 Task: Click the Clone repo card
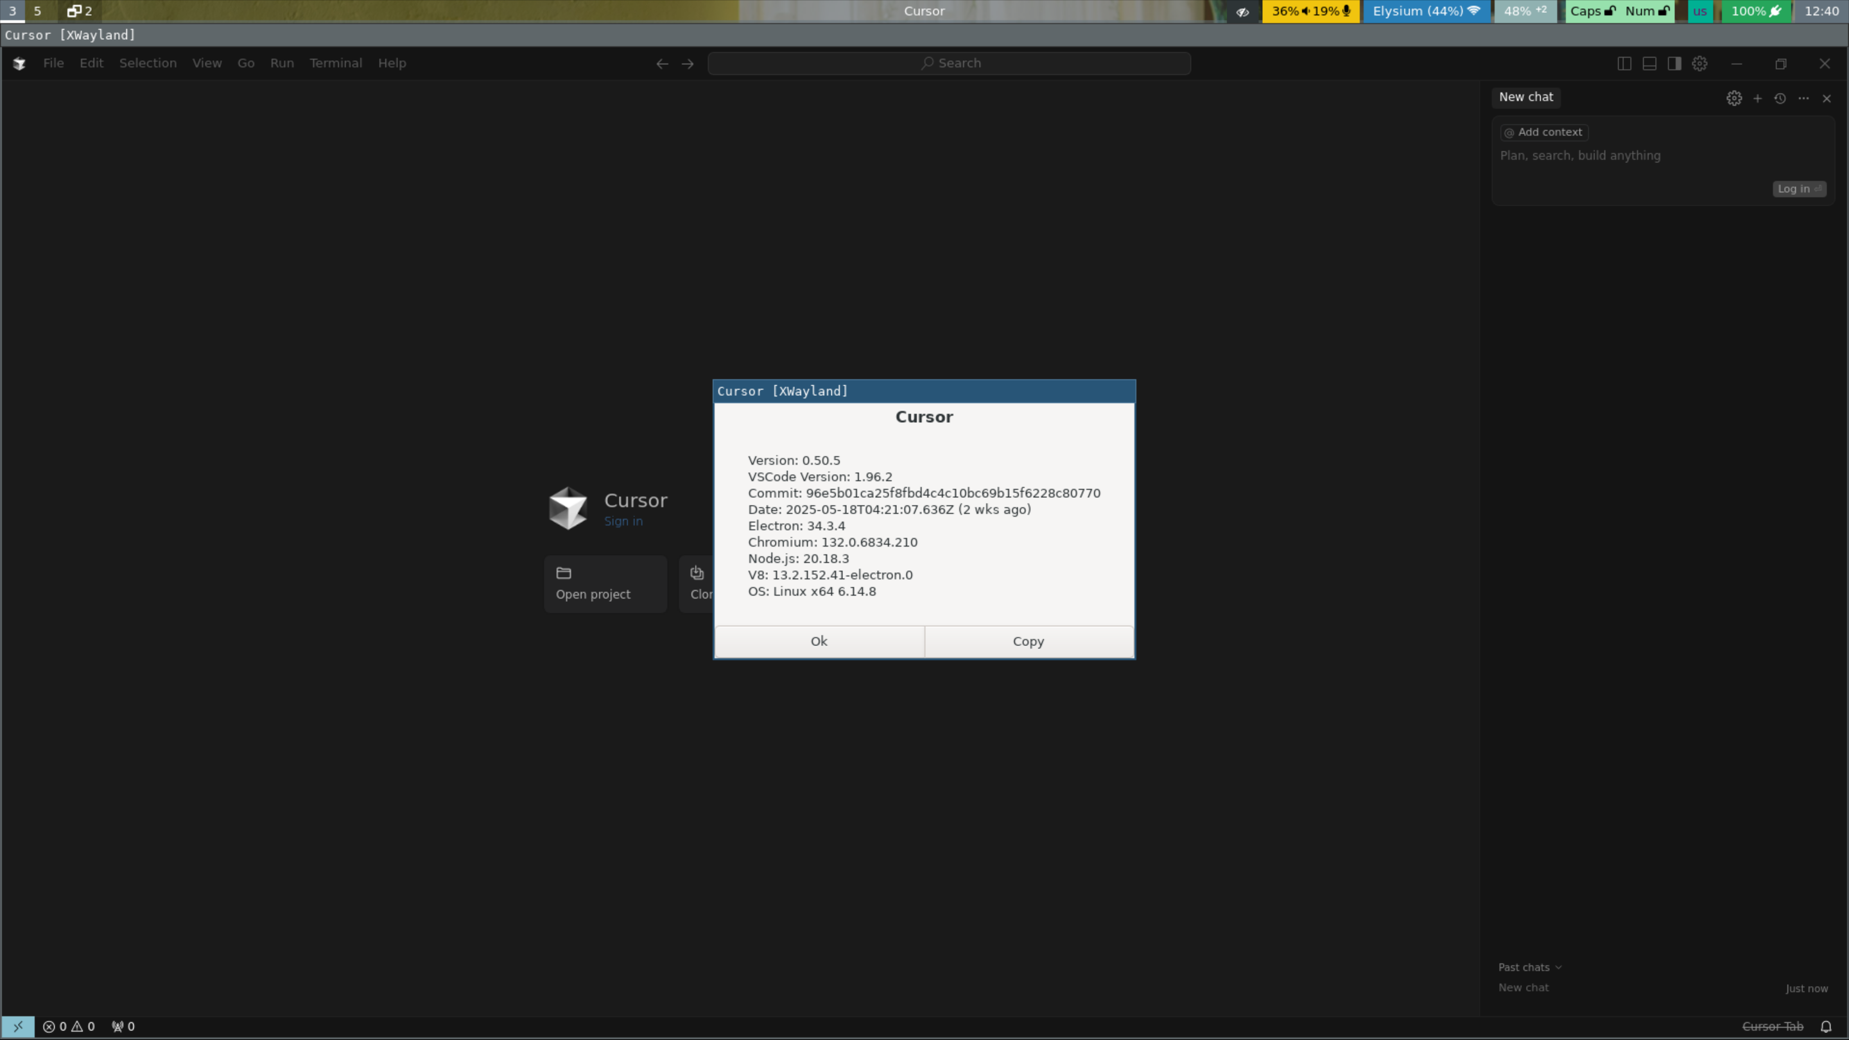click(x=696, y=584)
